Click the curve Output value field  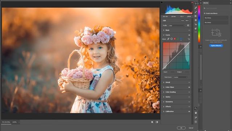pos(186,72)
